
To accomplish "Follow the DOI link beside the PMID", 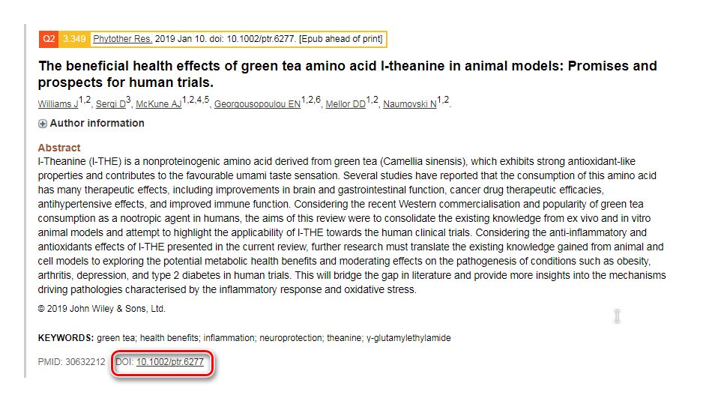I will (170, 362).
